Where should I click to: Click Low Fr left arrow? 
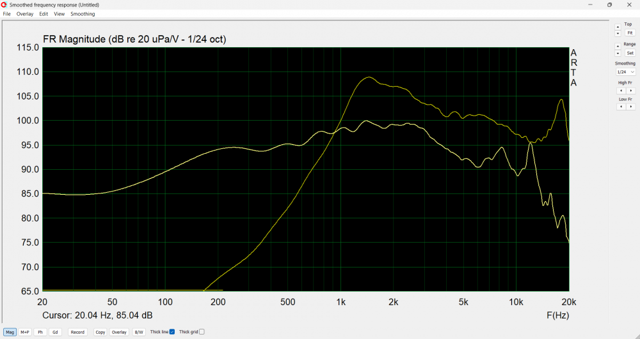click(621, 107)
